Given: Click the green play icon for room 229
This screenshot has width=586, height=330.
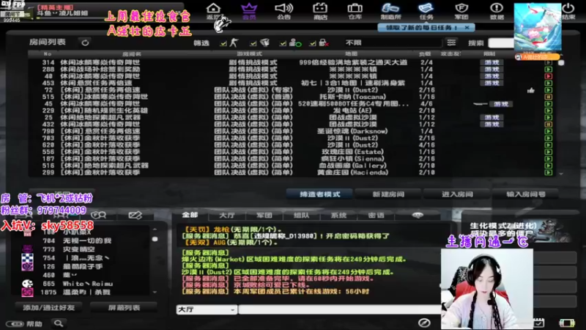Looking at the screenshot, I should coord(548,111).
